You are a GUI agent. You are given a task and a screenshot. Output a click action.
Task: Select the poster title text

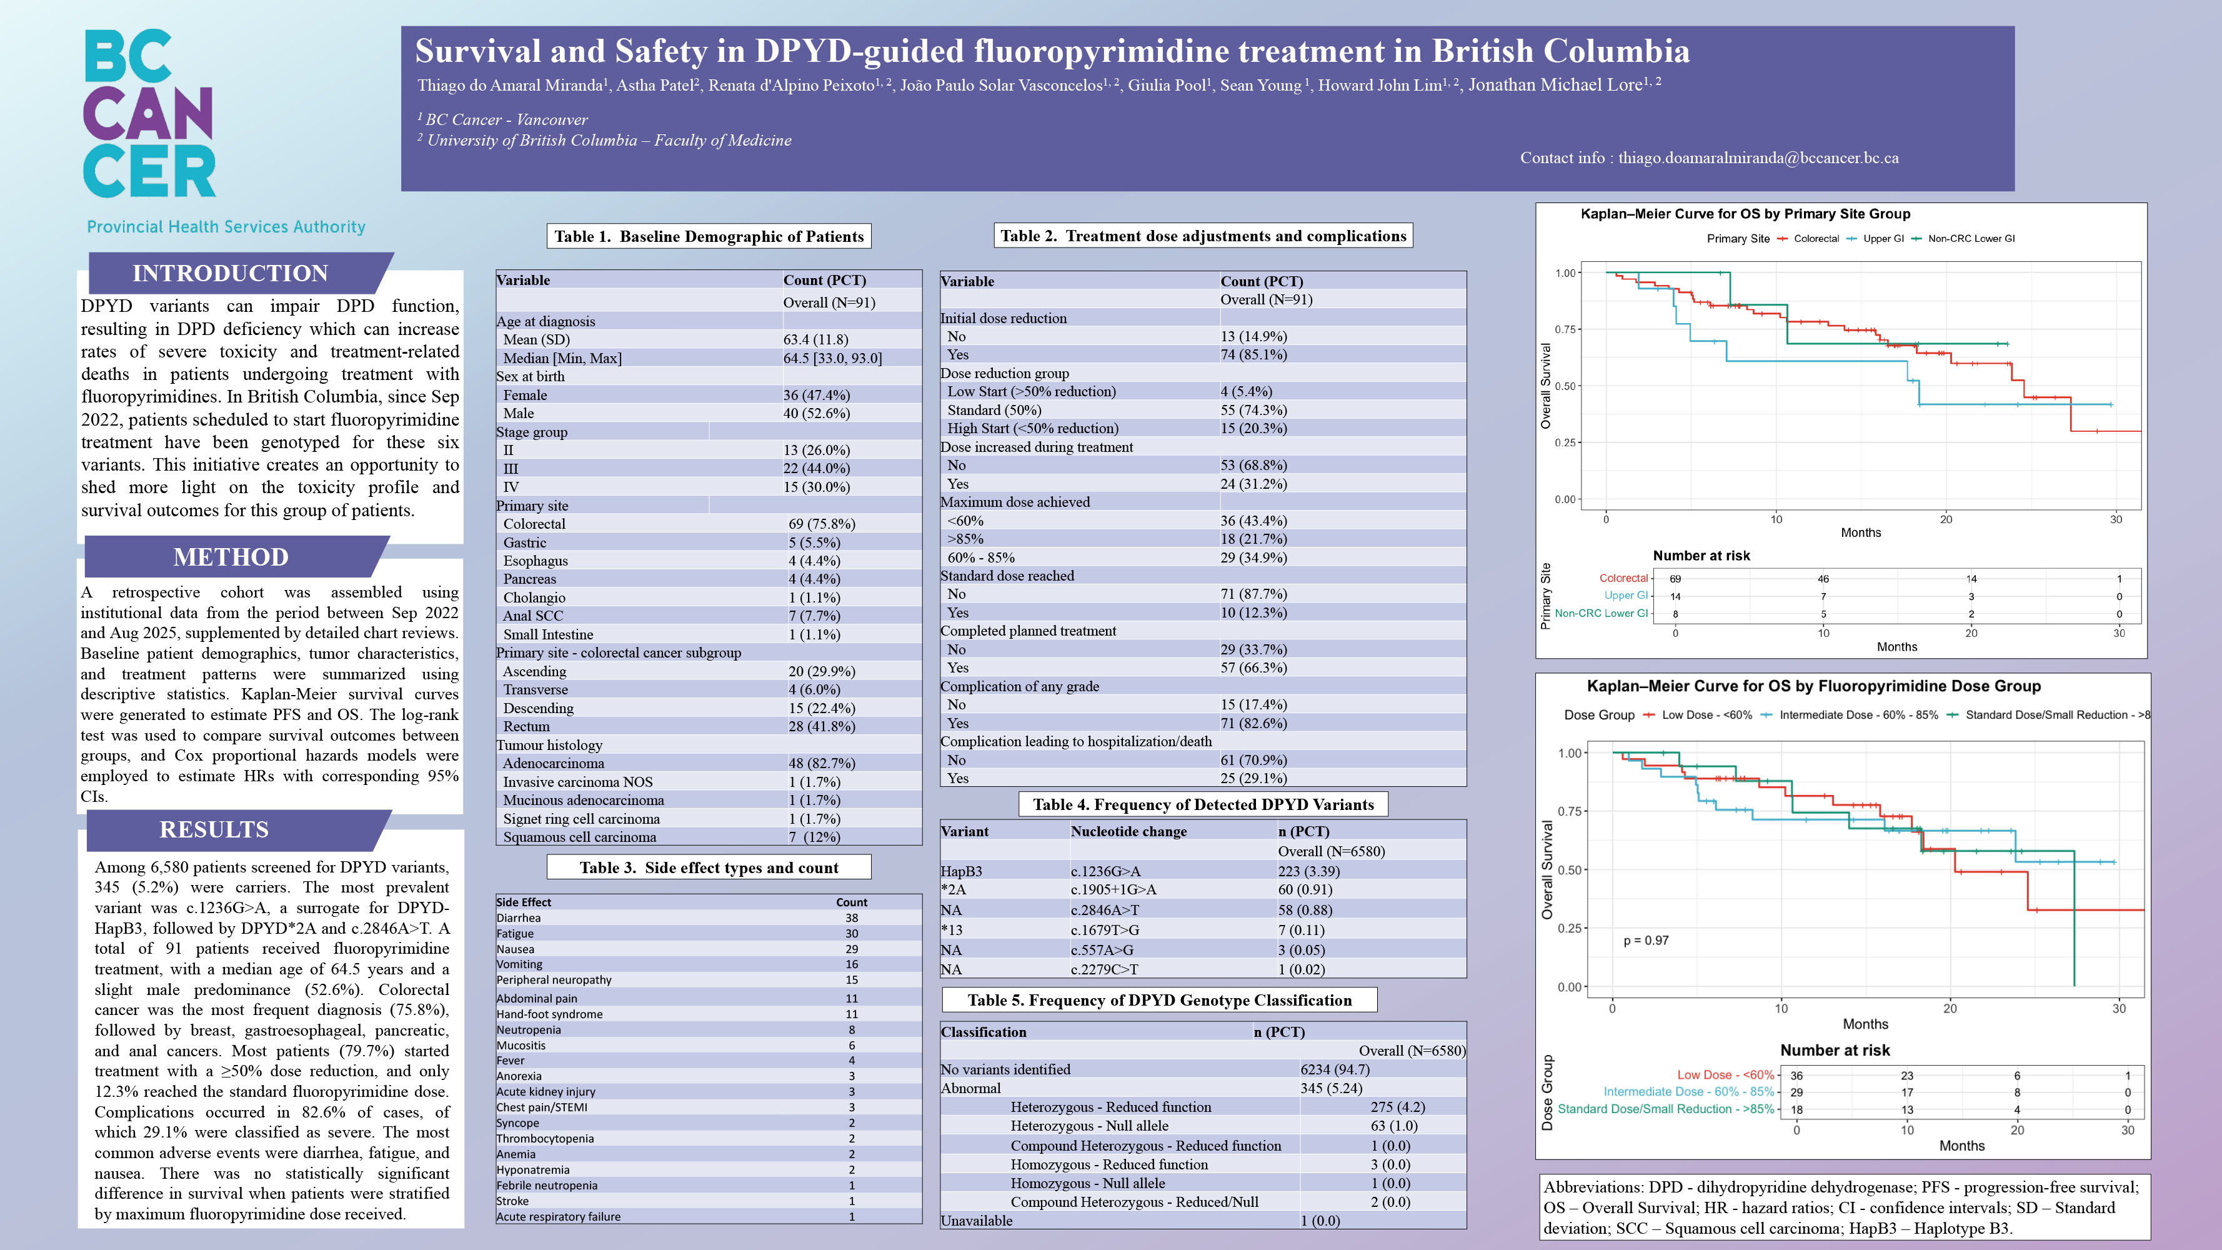(1052, 51)
